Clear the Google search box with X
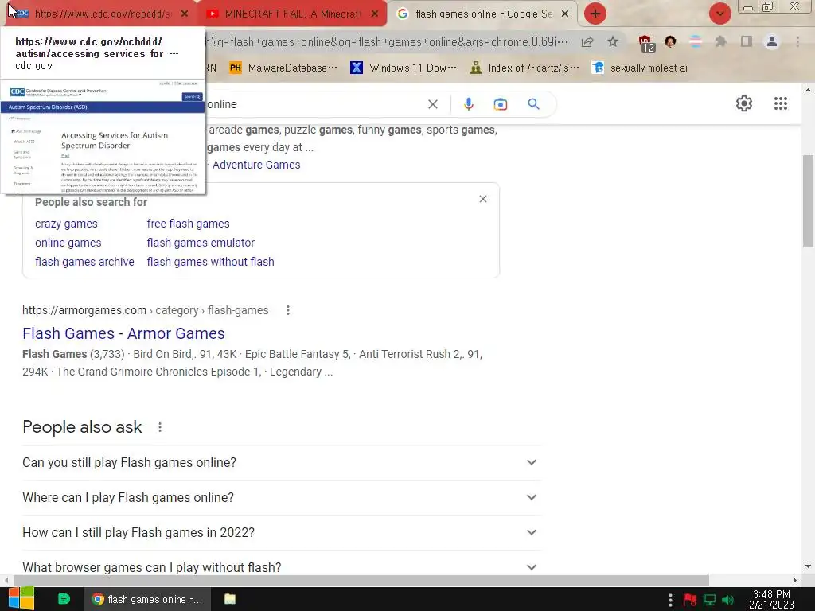 432,104
